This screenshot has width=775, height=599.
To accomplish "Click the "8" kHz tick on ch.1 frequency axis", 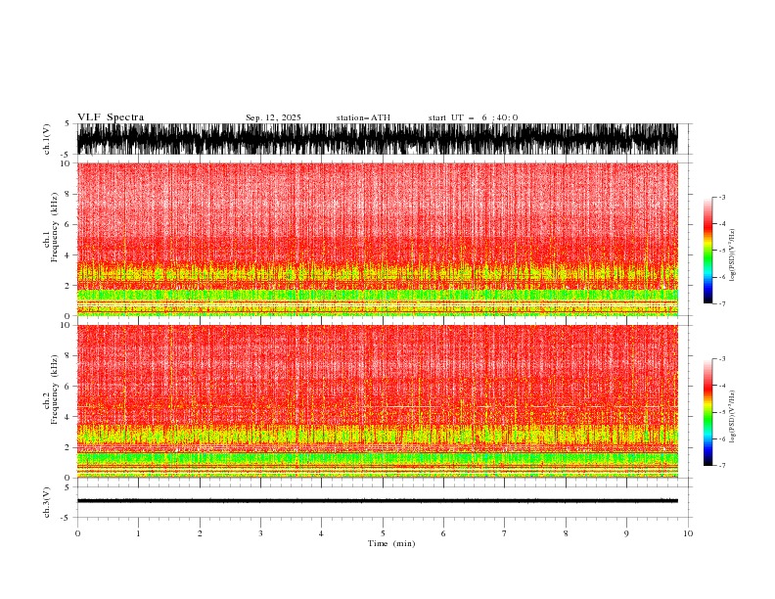I will [68, 194].
